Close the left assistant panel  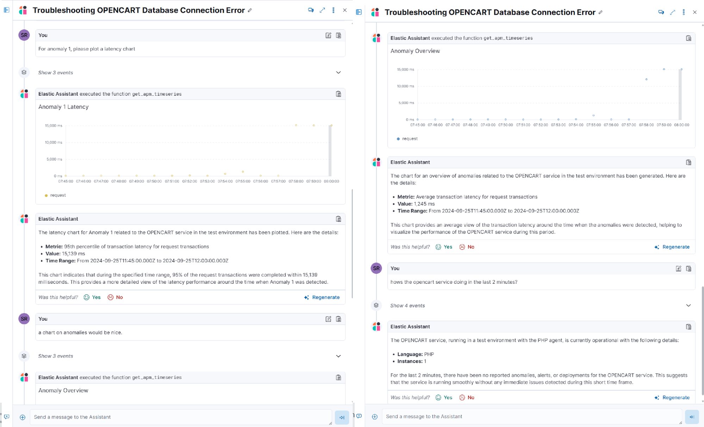coord(345,10)
